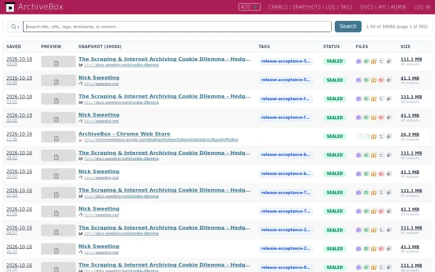The height and width of the screenshot is (272, 435).
Task: Open API link in header
Action: pyautogui.click(x=382, y=7)
